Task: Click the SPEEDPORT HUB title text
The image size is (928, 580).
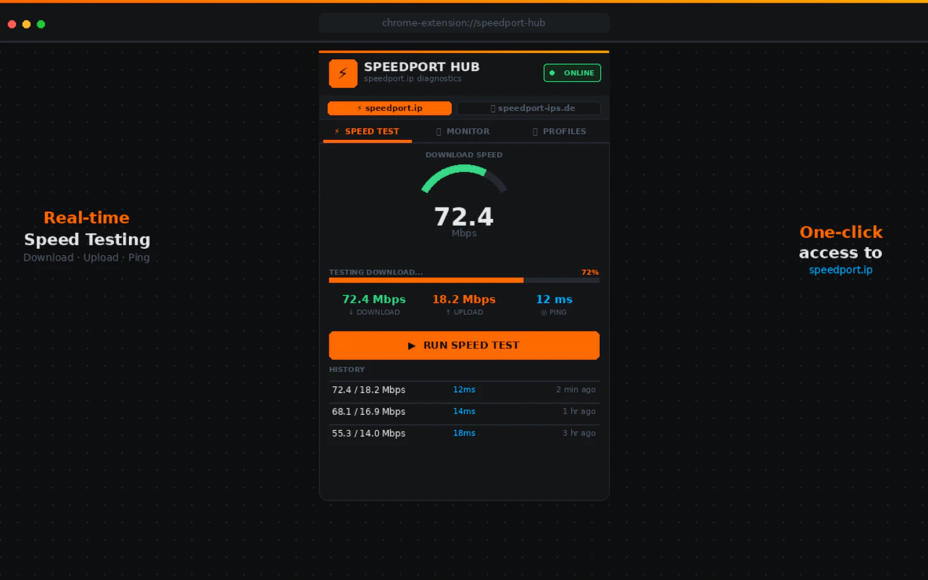Action: [422, 67]
